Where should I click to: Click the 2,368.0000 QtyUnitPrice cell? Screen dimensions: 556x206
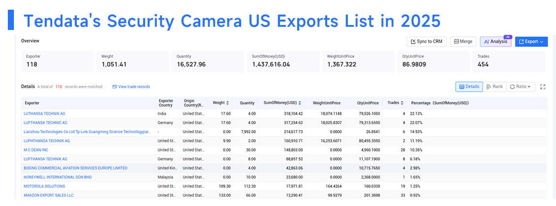[370, 177]
